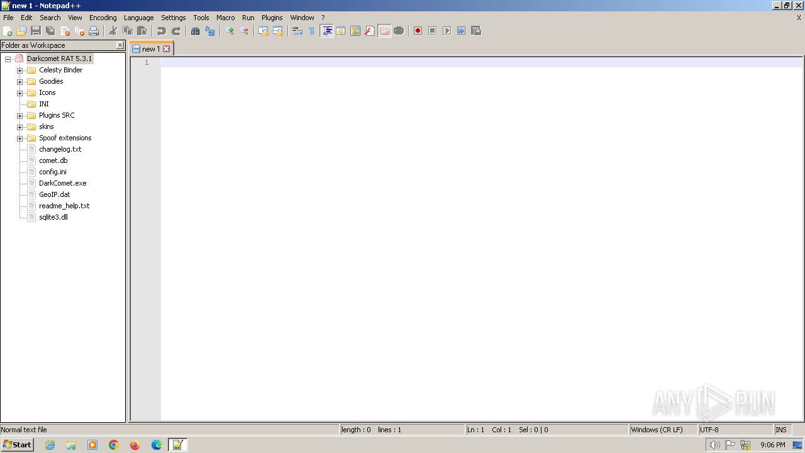Collapse the Darkcomet RAT 5.3.1 root node
805x453 pixels.
coord(8,59)
